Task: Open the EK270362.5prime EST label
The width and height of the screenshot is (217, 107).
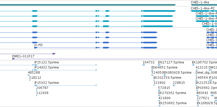Action: 172,93
